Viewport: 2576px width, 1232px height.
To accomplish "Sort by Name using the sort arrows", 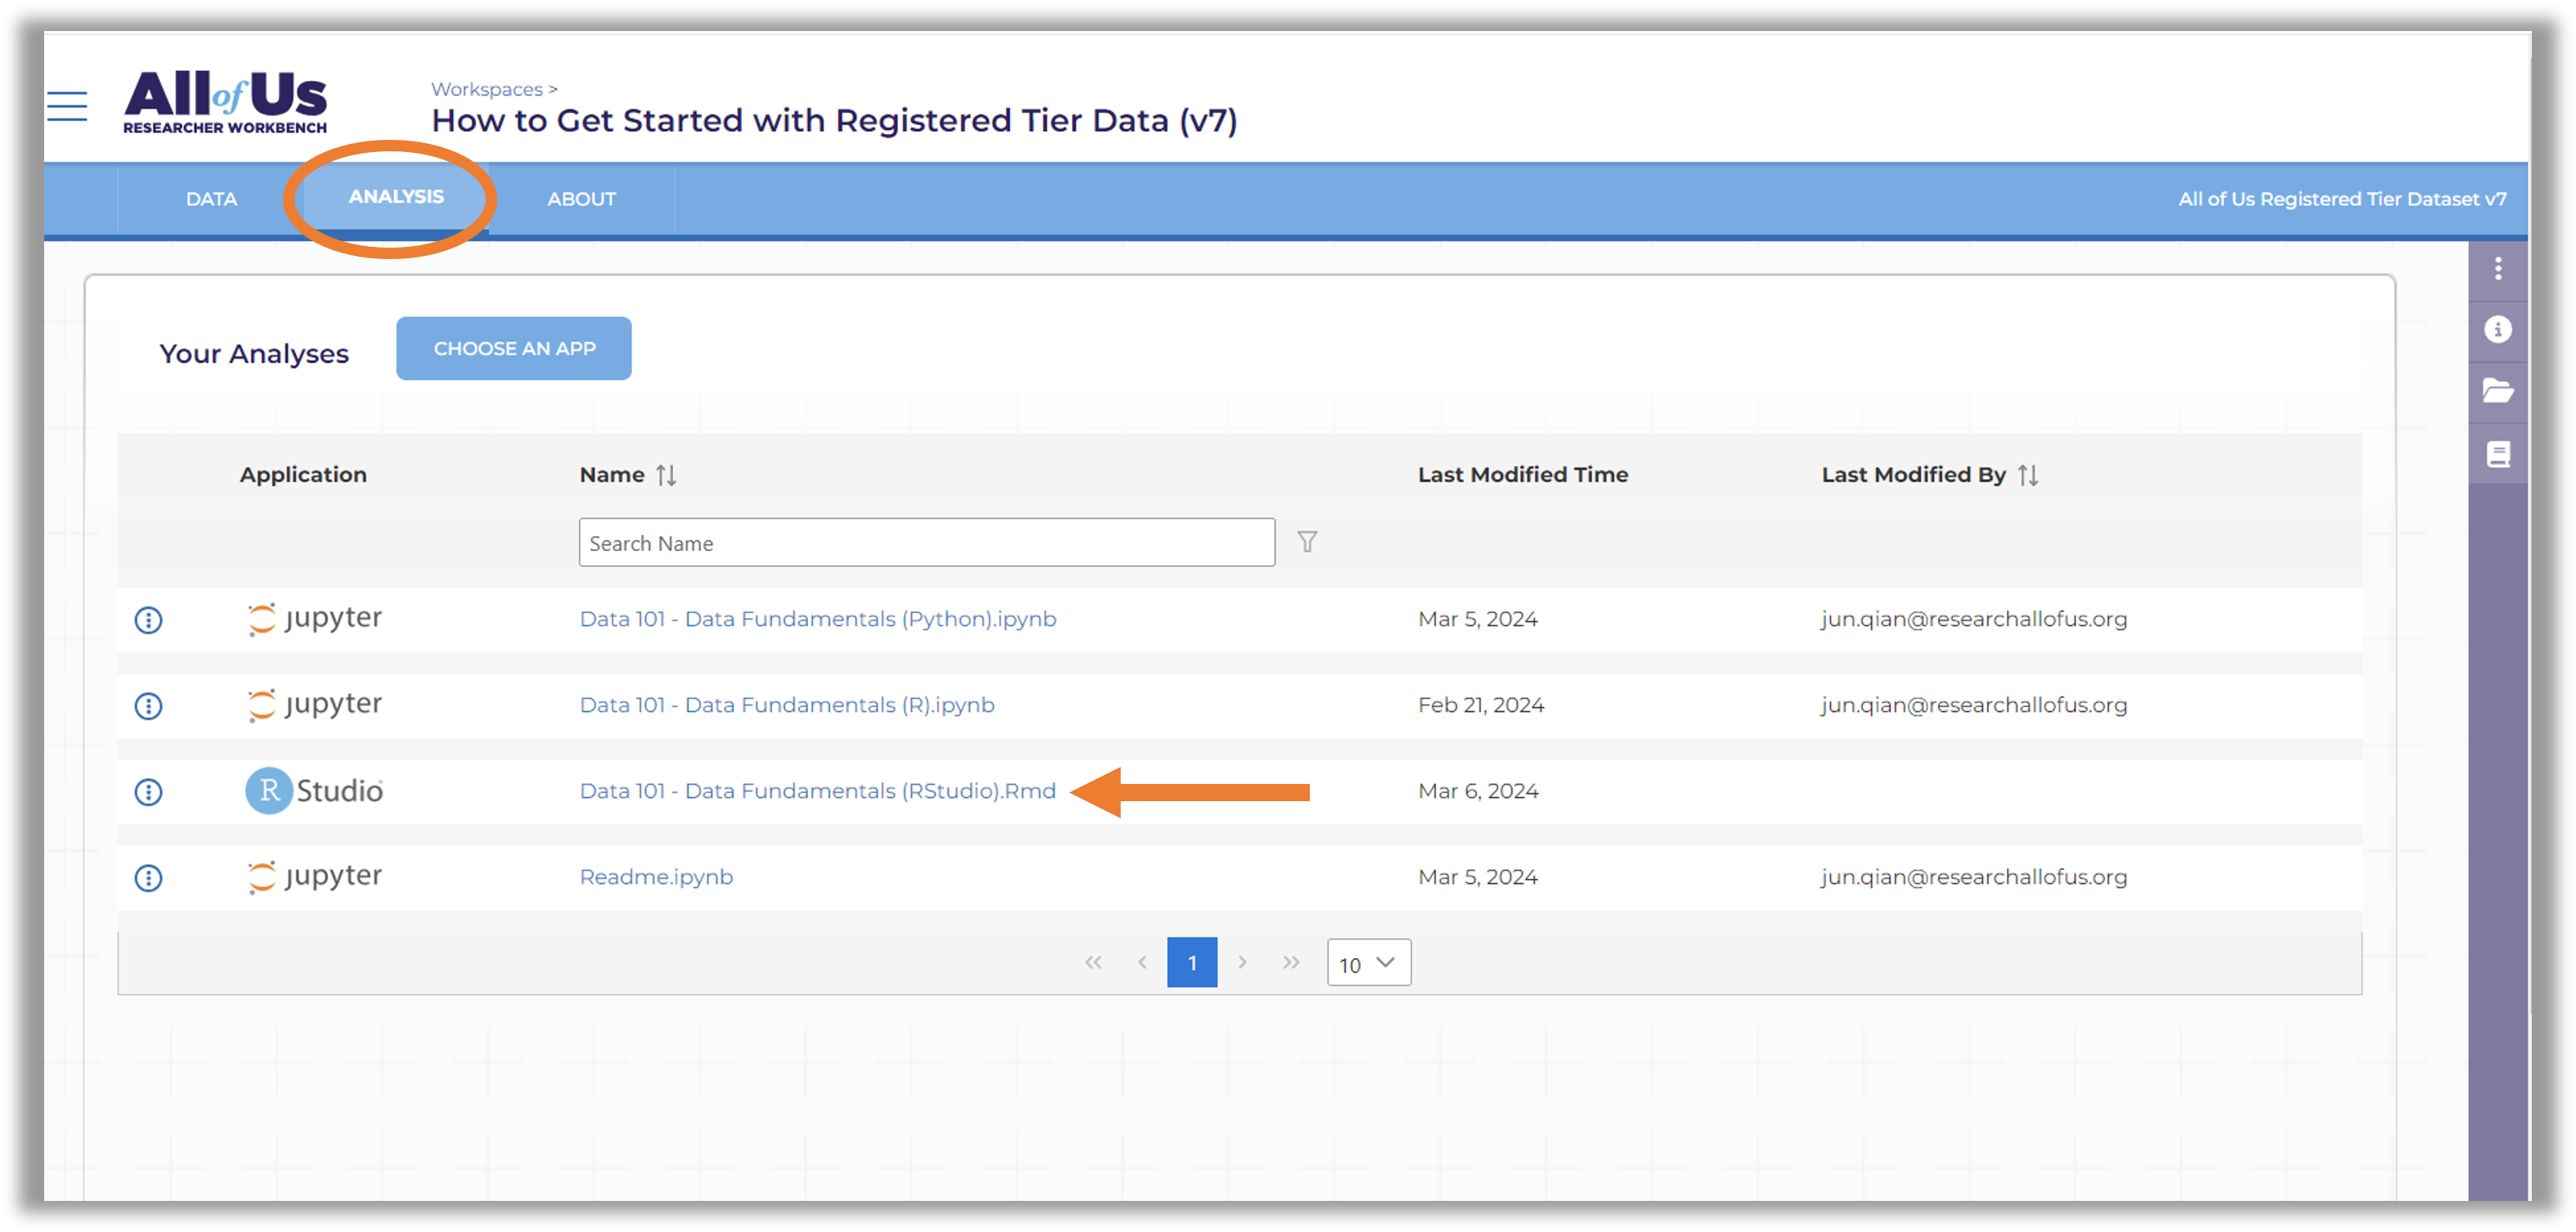I will point(666,475).
